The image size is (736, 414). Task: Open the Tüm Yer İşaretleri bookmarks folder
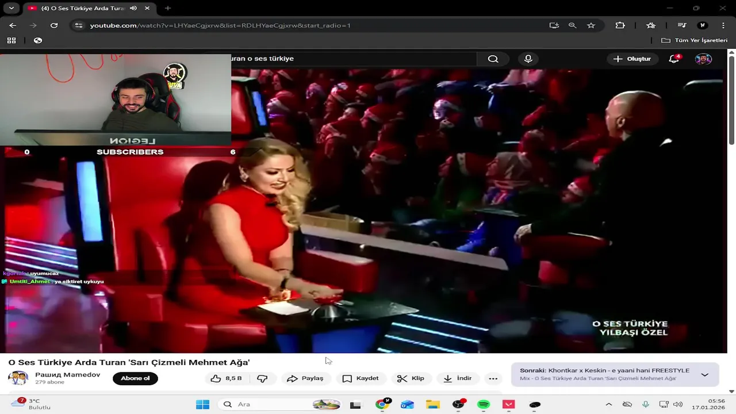click(694, 40)
